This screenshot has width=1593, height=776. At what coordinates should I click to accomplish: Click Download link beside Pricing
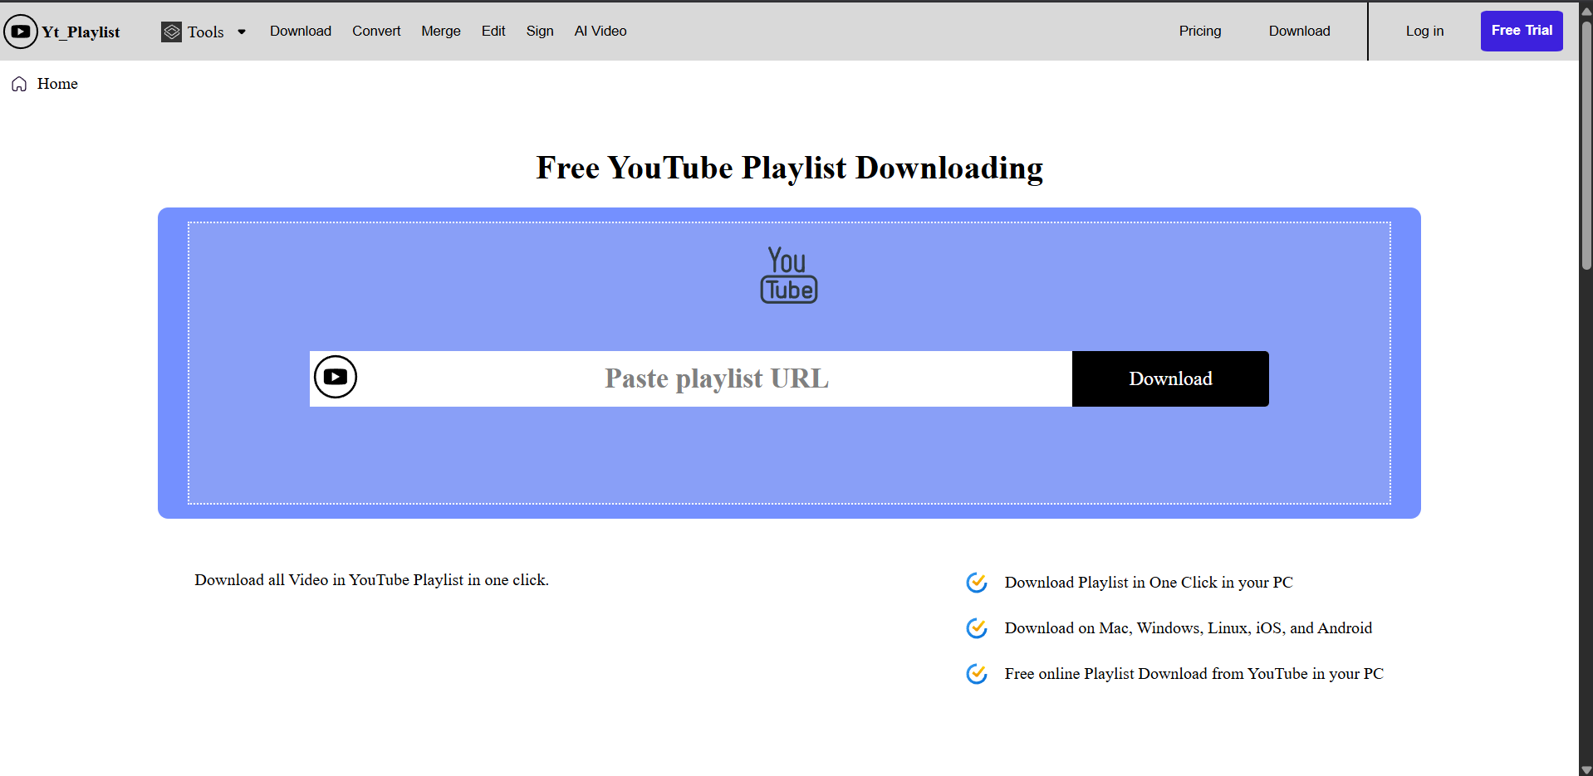(1299, 31)
